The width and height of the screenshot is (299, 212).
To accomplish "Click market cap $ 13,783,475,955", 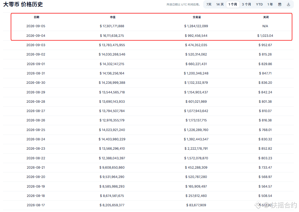I will click(x=112, y=45).
